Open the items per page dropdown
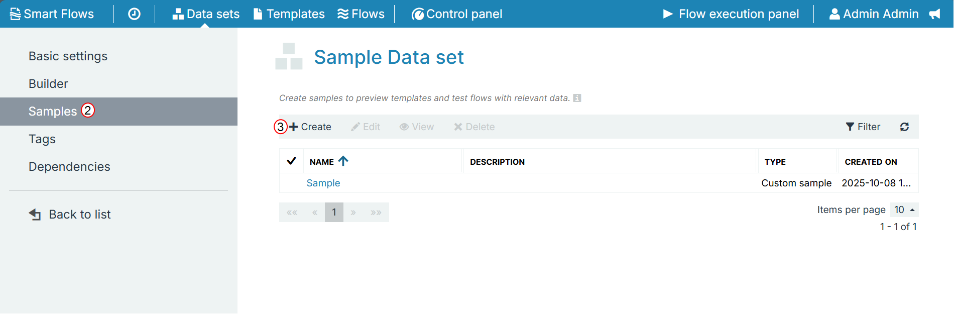This screenshot has height=314, width=954. tap(904, 210)
